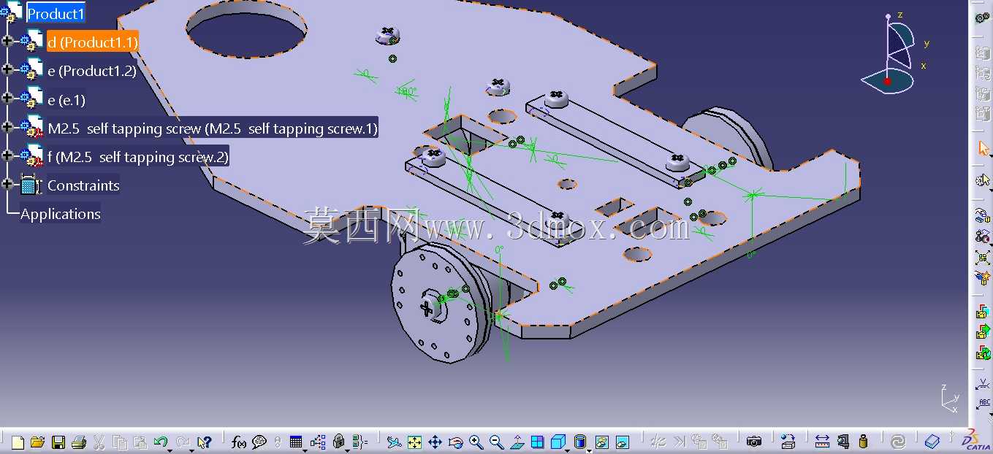The width and height of the screenshot is (993, 454).
Task: Click the Swap Visible Space icon
Action: pyautogui.click(x=623, y=442)
